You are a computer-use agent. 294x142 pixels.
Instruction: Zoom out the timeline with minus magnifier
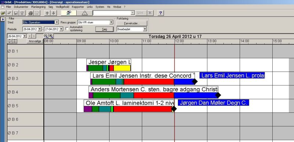46,36
